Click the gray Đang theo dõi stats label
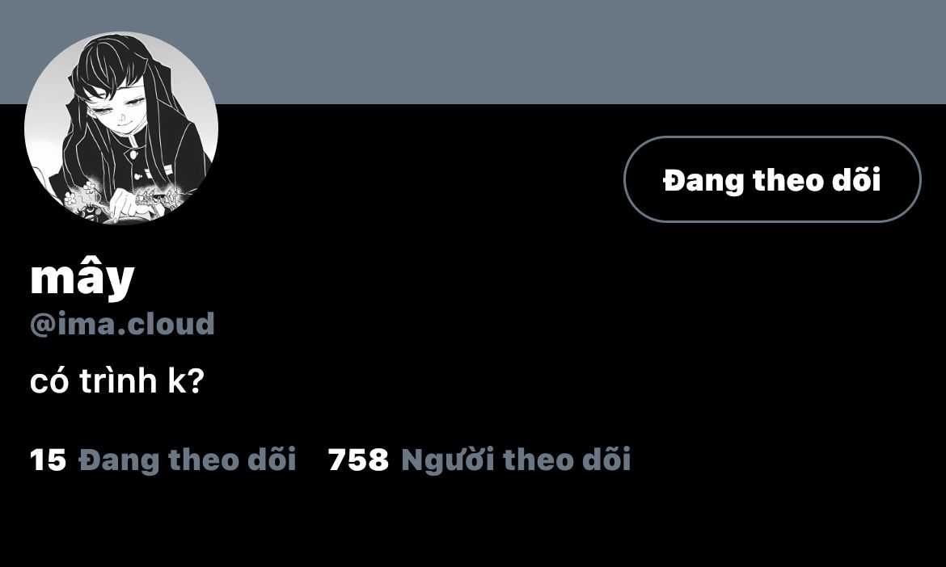Screen dimensions: 946x567 [x=187, y=460]
